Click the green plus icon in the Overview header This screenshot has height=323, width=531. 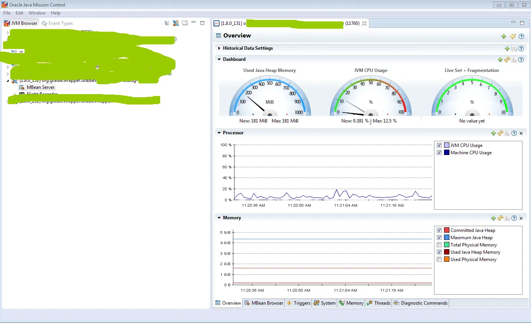(504, 36)
